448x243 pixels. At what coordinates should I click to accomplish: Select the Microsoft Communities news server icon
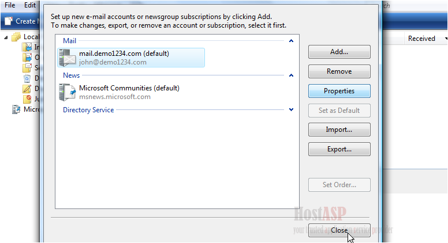(x=68, y=92)
